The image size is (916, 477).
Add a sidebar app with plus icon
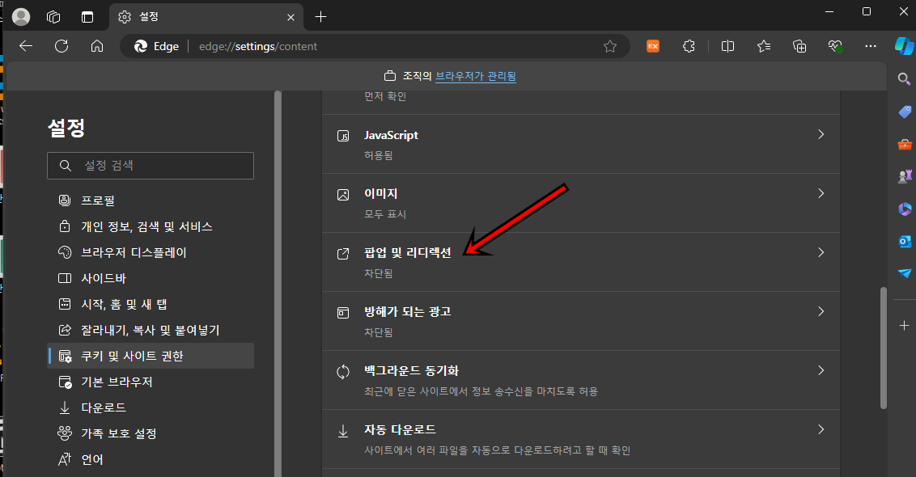(905, 325)
